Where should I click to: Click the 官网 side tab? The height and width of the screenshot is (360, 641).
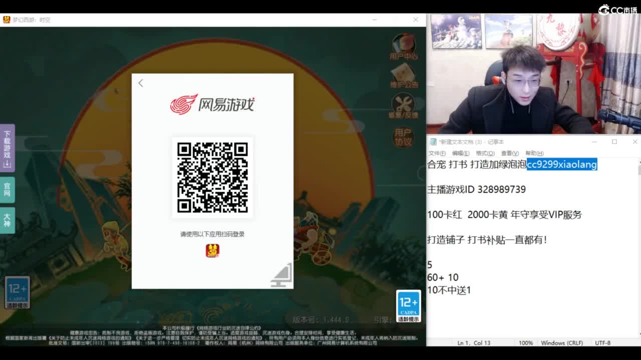point(7,189)
